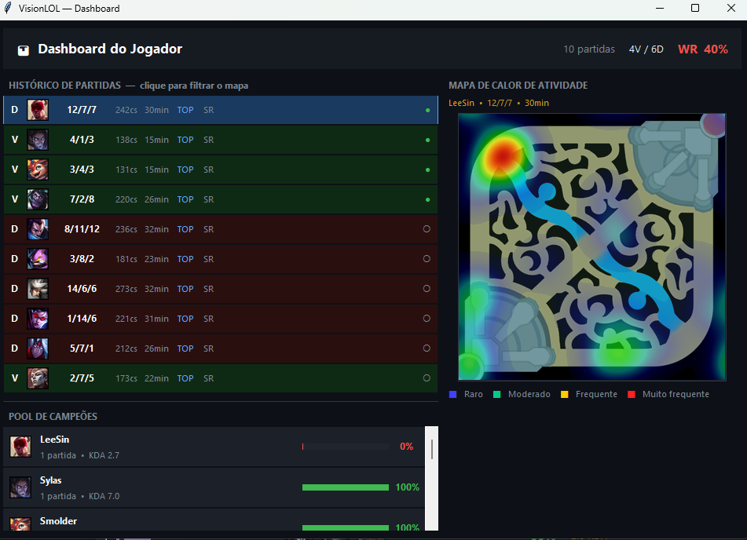
Task: Click the Lee Sin portrait in the first match row
Action: click(x=37, y=109)
